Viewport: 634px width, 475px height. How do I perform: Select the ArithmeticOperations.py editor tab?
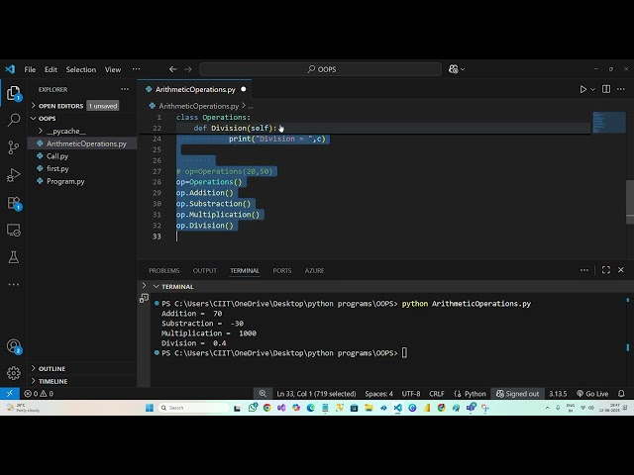[195, 89]
